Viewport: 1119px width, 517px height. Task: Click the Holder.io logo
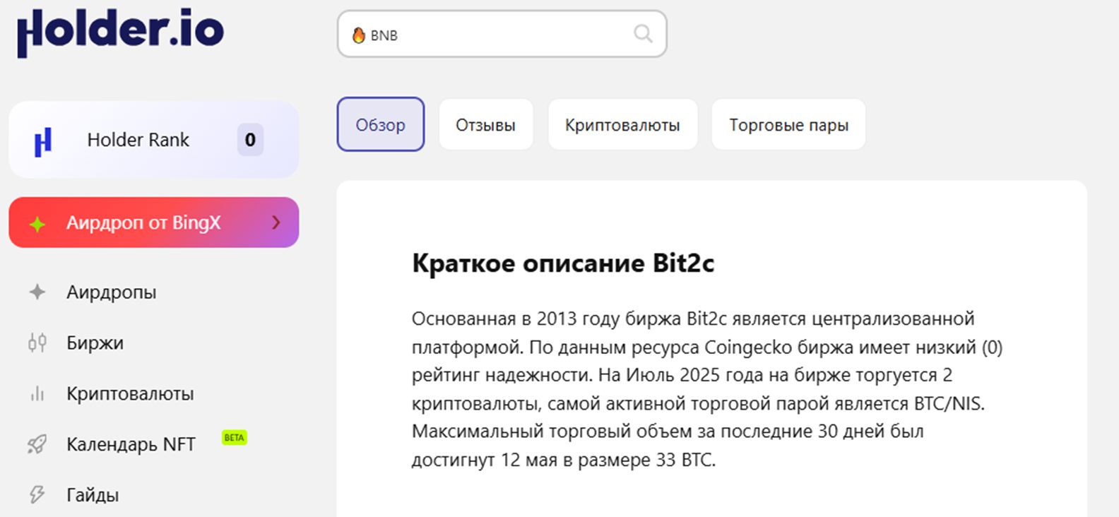point(121,32)
